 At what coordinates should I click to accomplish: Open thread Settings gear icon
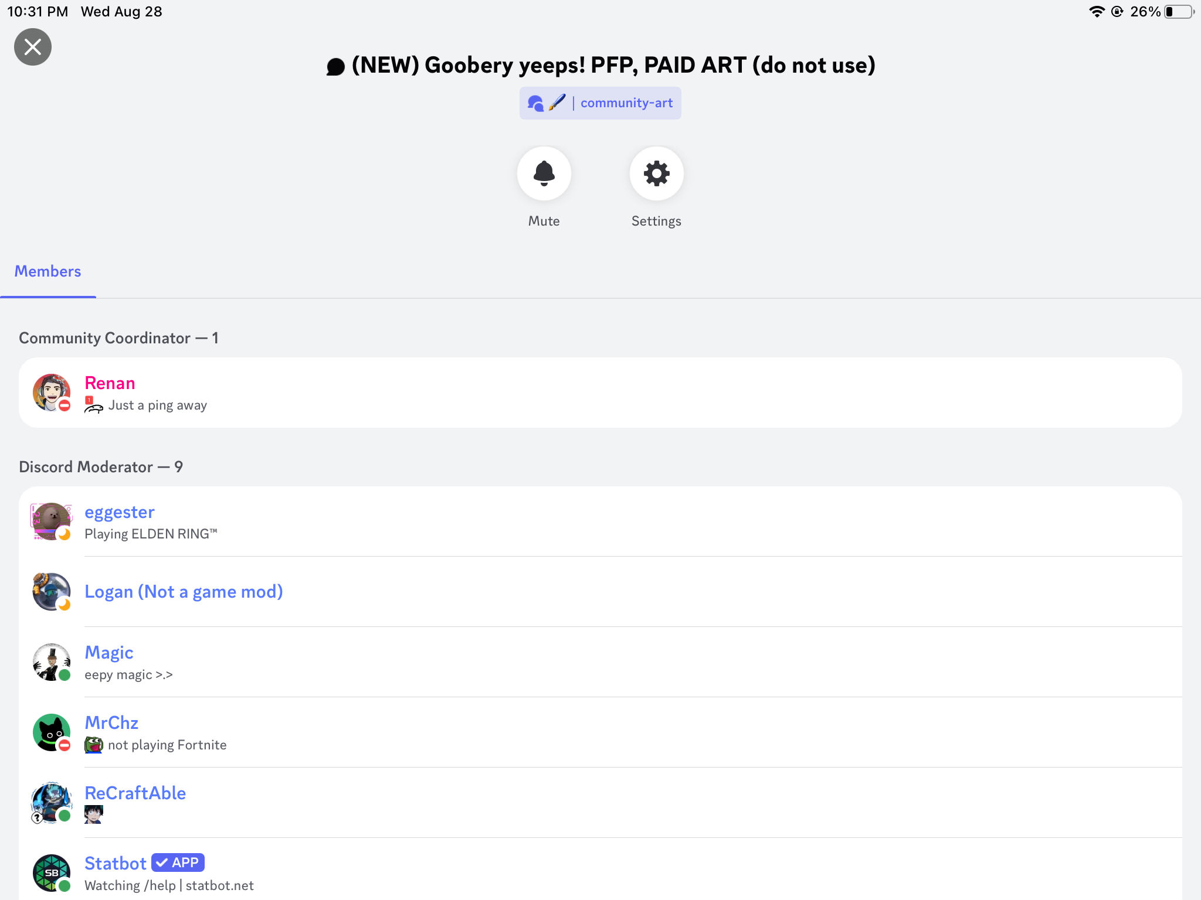656,173
